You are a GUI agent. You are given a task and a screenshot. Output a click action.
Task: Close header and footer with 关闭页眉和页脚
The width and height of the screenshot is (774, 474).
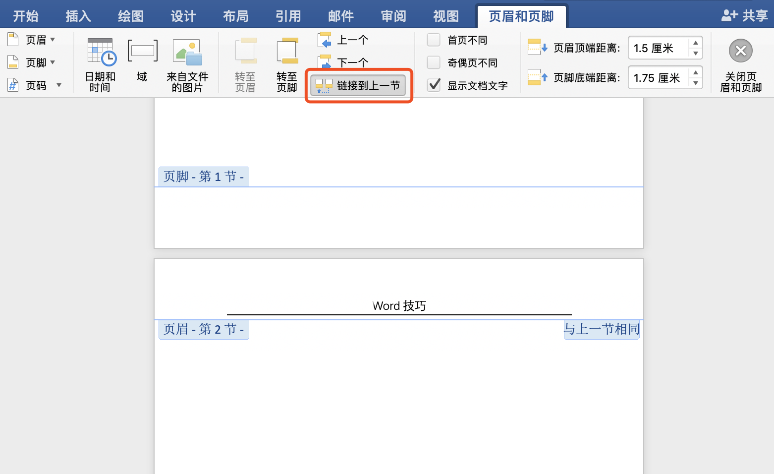point(741,65)
